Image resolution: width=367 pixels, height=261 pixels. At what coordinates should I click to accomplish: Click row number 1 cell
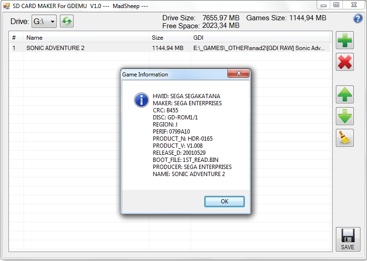tap(14, 48)
